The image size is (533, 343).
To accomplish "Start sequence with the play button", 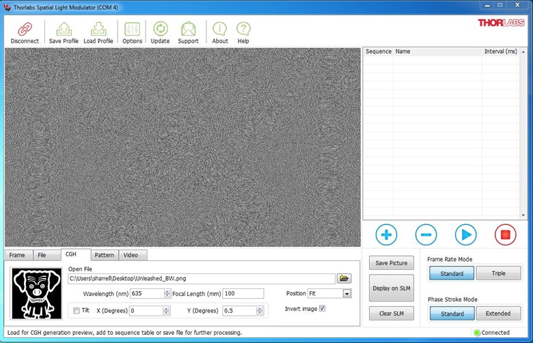I will (x=466, y=234).
